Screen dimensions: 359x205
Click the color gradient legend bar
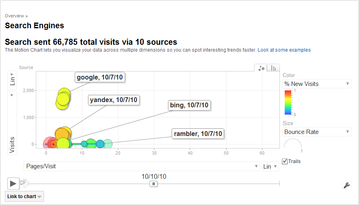(x=288, y=102)
